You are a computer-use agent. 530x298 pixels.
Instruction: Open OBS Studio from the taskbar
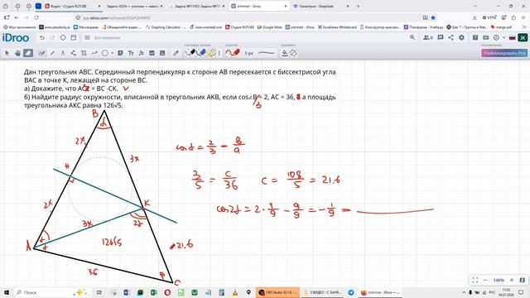point(277,292)
